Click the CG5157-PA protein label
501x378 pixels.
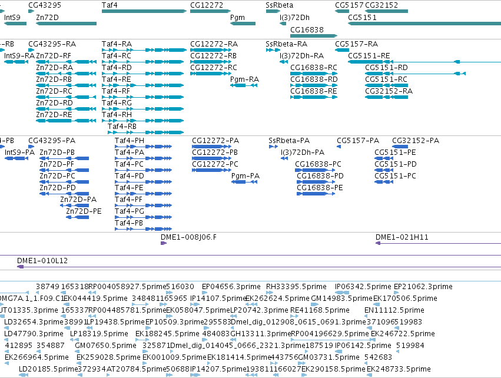click(358, 141)
